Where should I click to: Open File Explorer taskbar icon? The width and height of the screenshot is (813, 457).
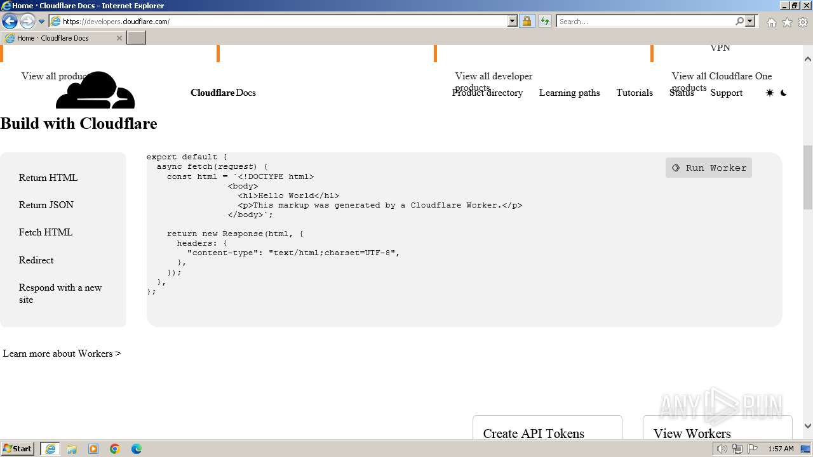tap(72, 449)
